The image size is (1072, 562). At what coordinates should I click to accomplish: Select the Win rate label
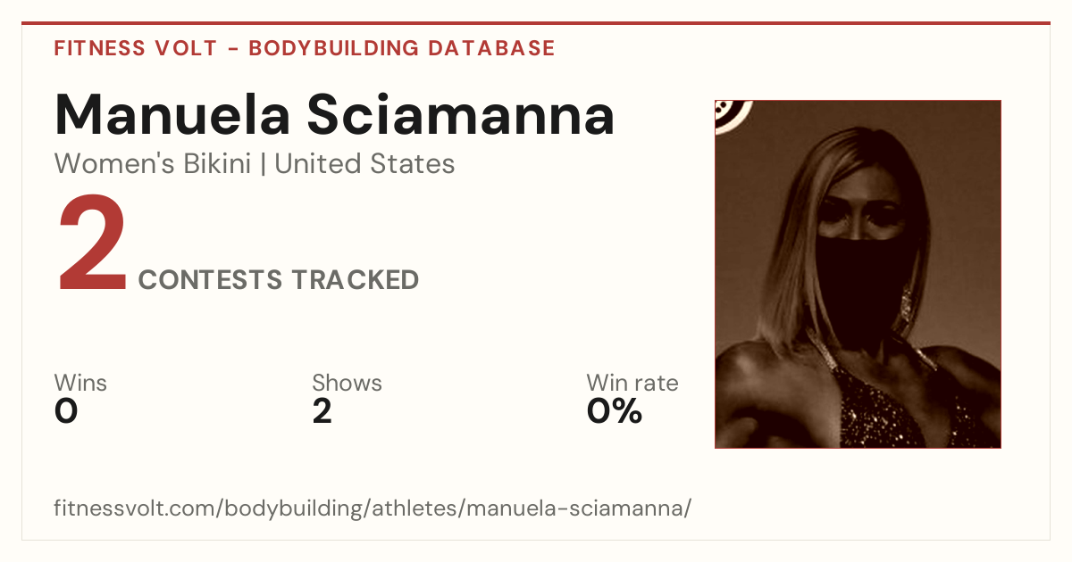point(632,384)
